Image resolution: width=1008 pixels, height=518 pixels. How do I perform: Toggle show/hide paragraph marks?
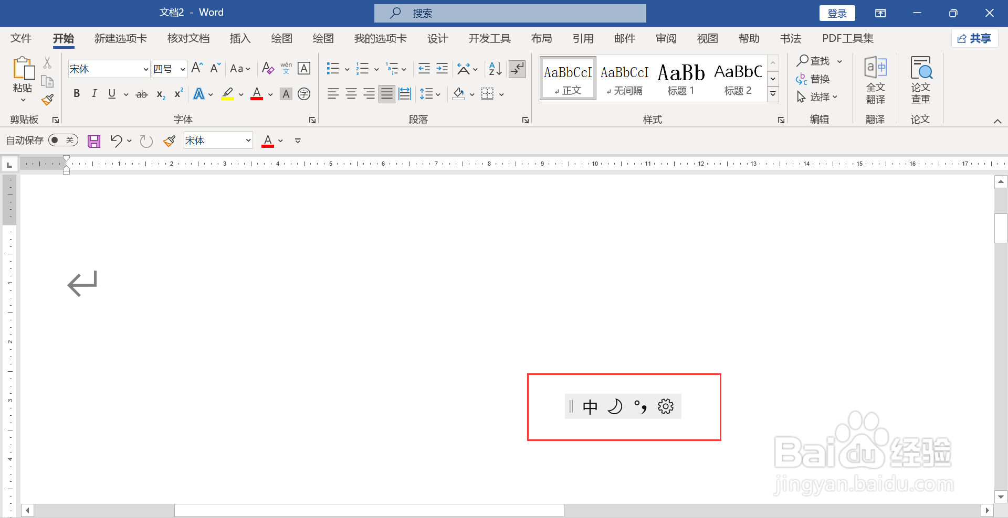pyautogui.click(x=517, y=69)
